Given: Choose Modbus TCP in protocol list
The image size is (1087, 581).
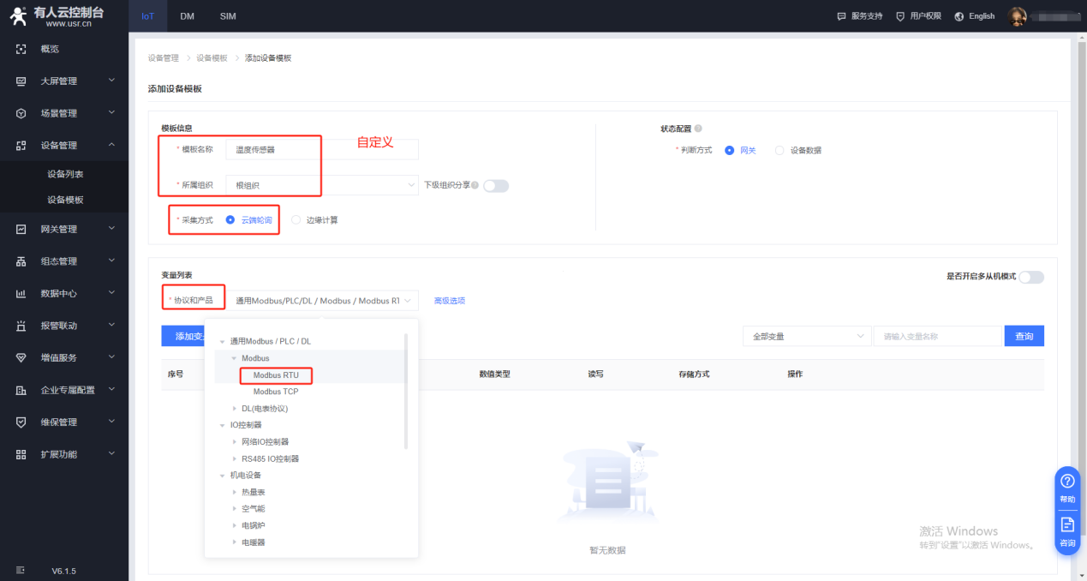Looking at the screenshot, I should point(276,392).
